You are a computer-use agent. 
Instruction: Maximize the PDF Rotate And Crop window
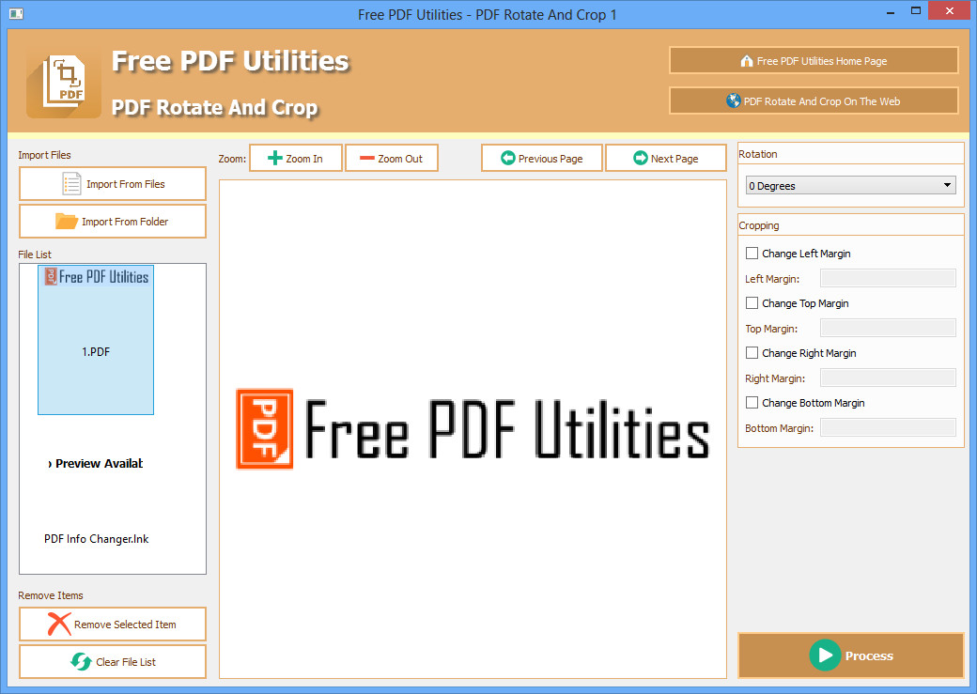point(915,11)
